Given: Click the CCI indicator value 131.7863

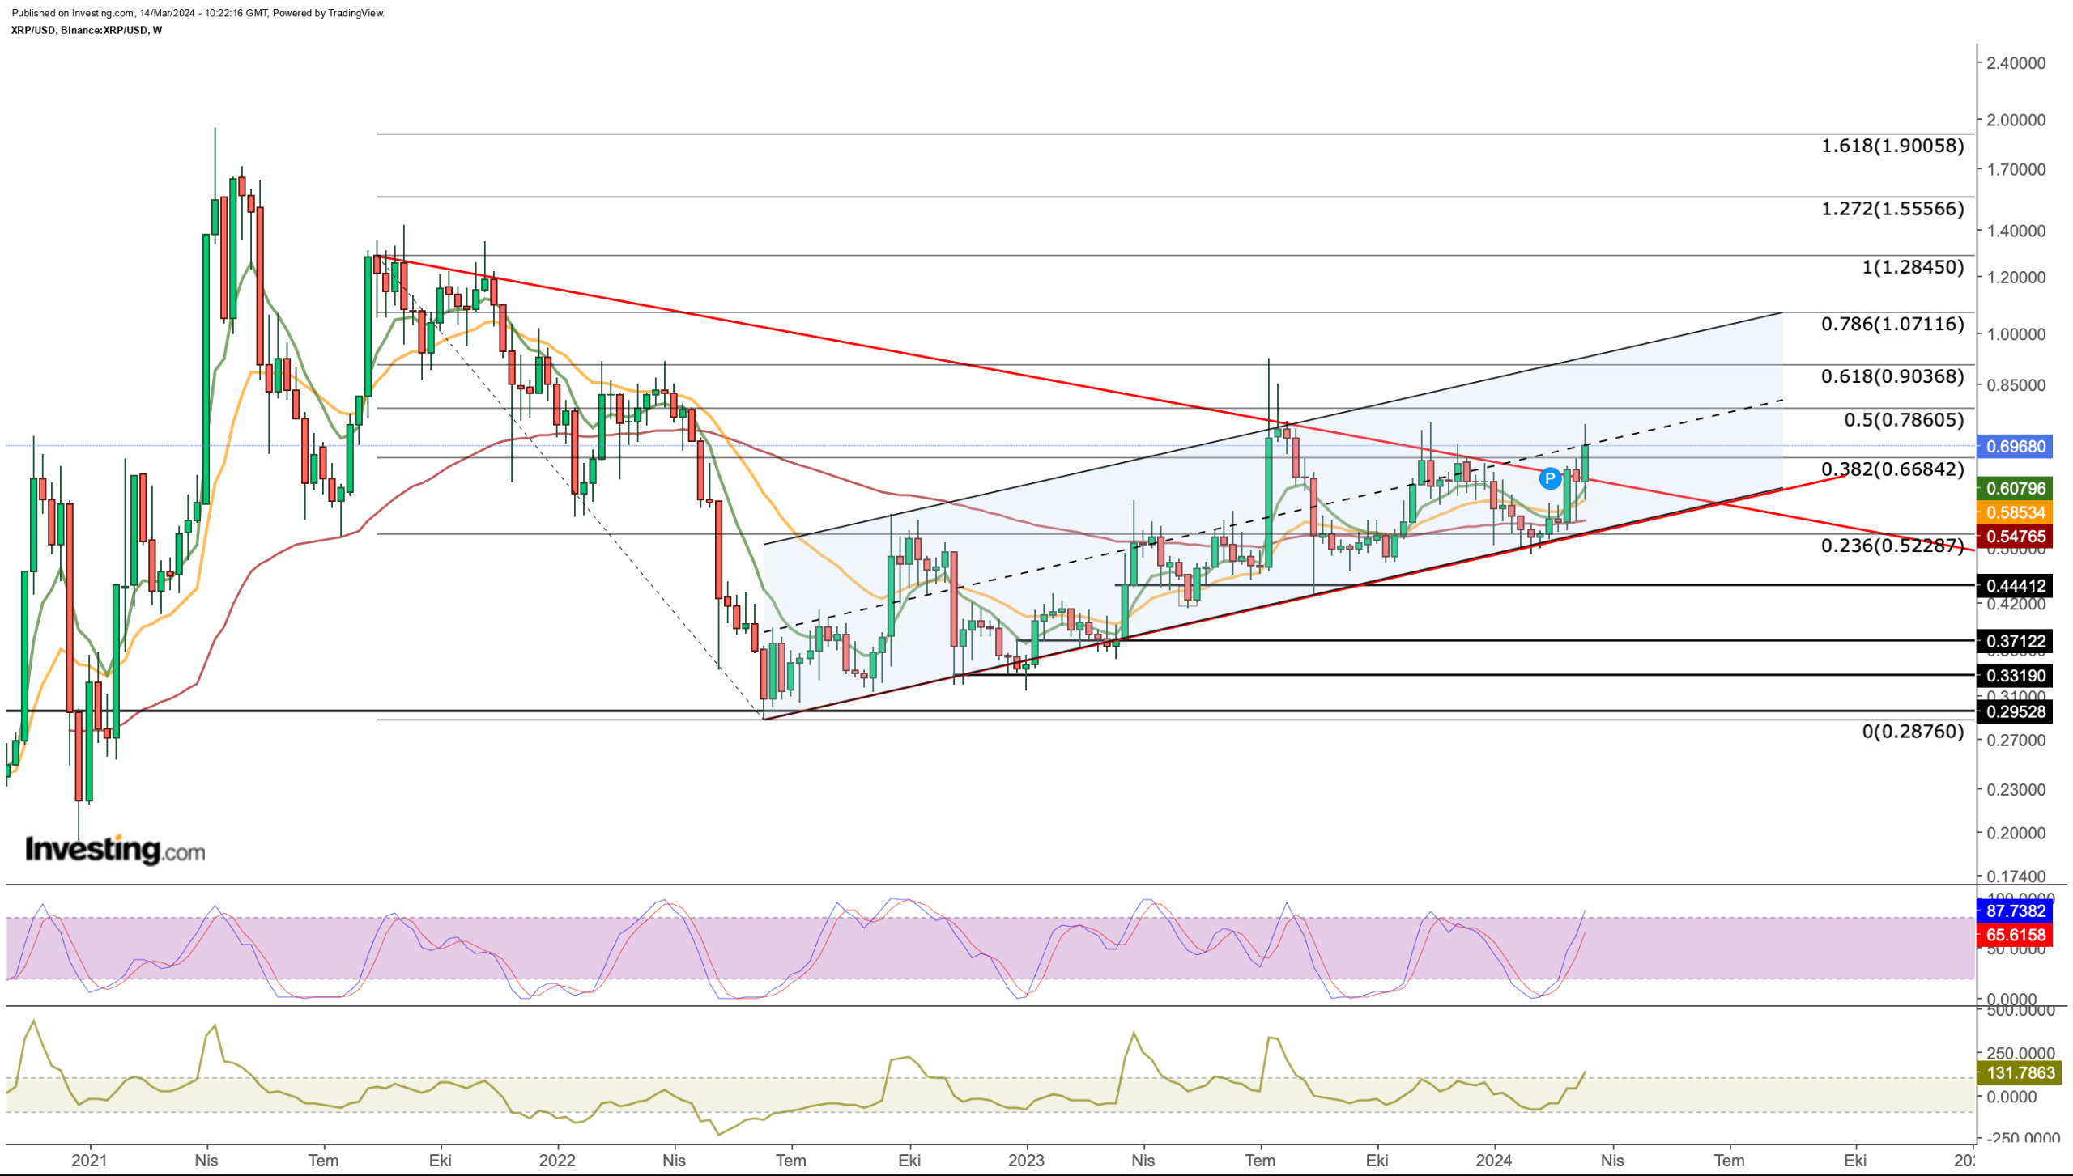Looking at the screenshot, I should (x=2020, y=1072).
